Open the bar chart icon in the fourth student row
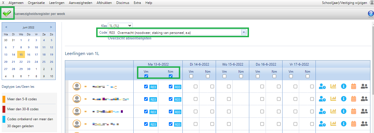374x133 pixels. click(333, 124)
